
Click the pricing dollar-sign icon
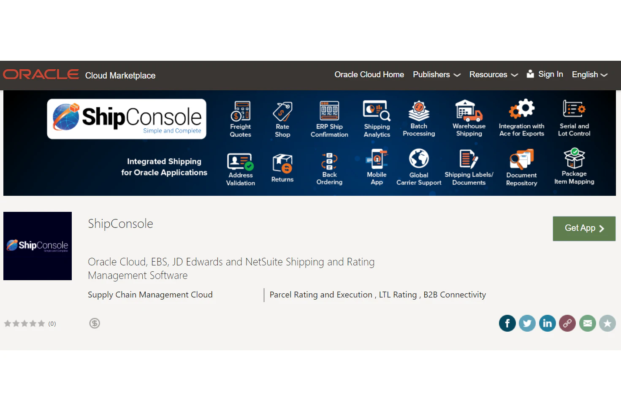tap(95, 323)
